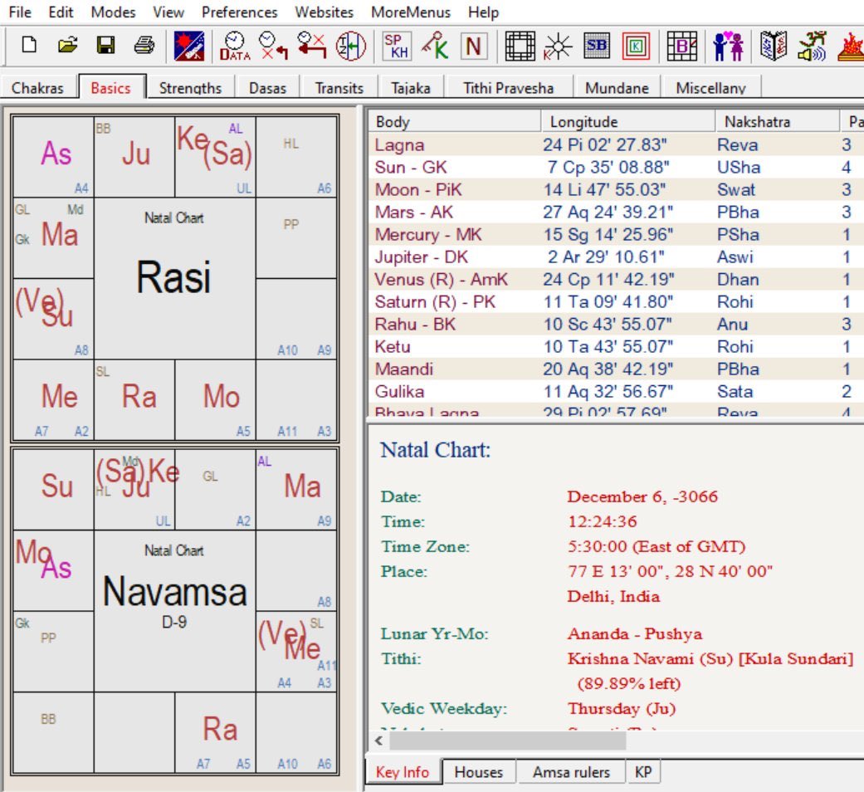Viewport: 864px width, 792px height.
Task: Open the Modes menu
Action: coord(113,12)
